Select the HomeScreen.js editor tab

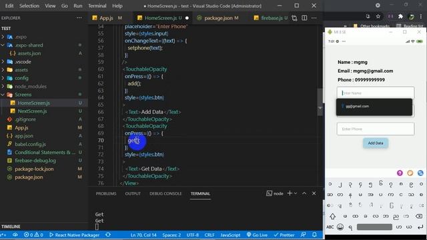pyautogui.click(x=161, y=18)
